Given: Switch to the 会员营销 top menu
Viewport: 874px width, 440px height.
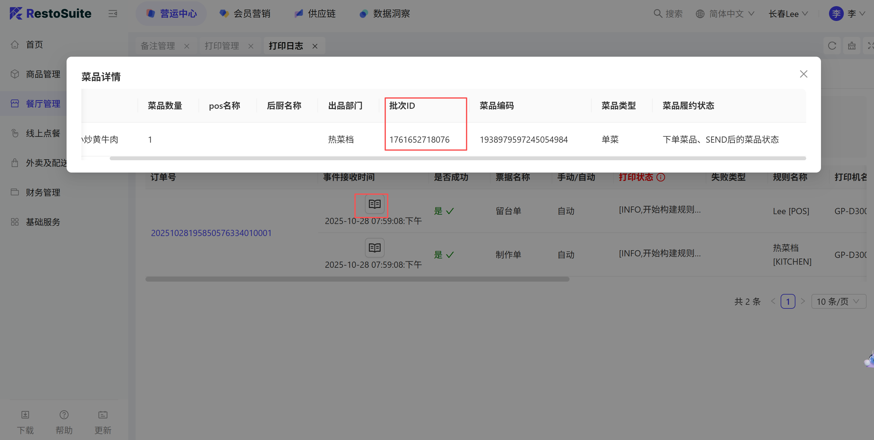Looking at the screenshot, I should 245,14.
